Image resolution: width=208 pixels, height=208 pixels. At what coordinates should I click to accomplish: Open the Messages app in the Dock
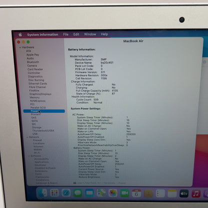[77, 193]
